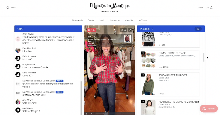Click the CHAT panel header
The height and width of the screenshot is (115, 220).
tap(48, 29)
